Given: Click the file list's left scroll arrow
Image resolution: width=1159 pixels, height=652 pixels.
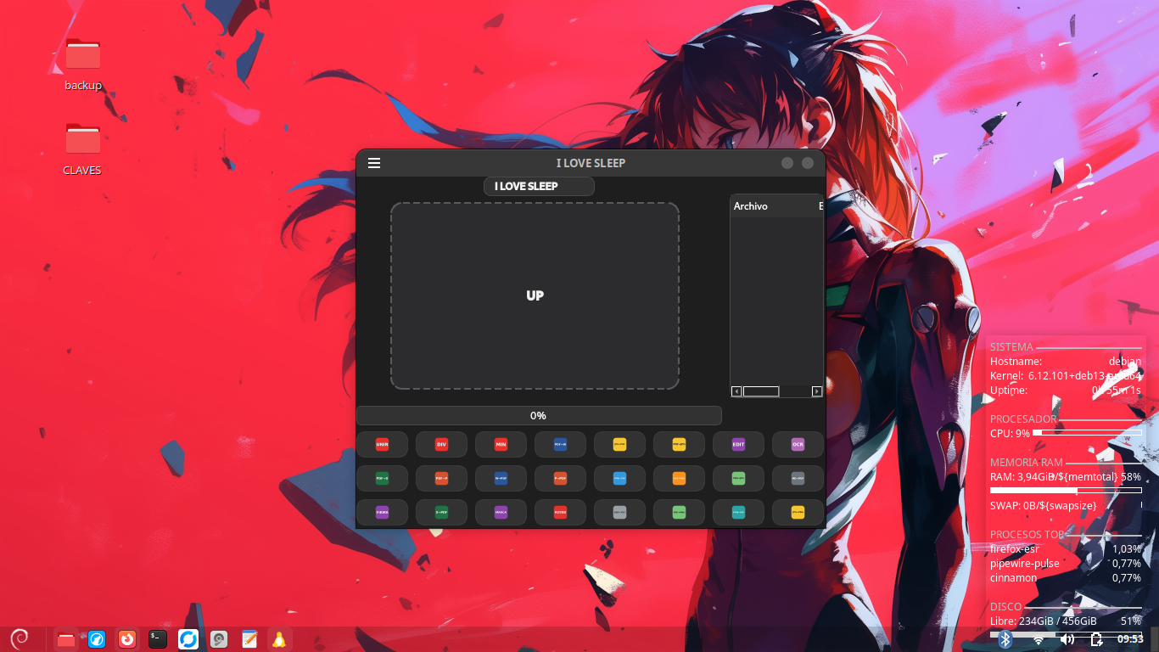Looking at the screenshot, I should (736, 391).
